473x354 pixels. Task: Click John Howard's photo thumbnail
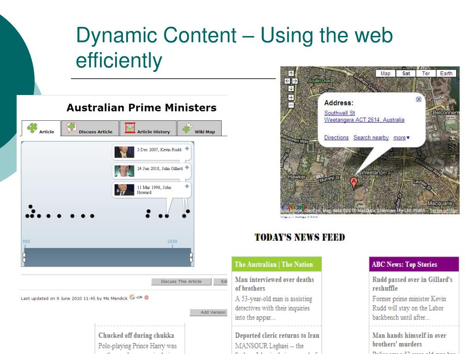click(x=124, y=189)
